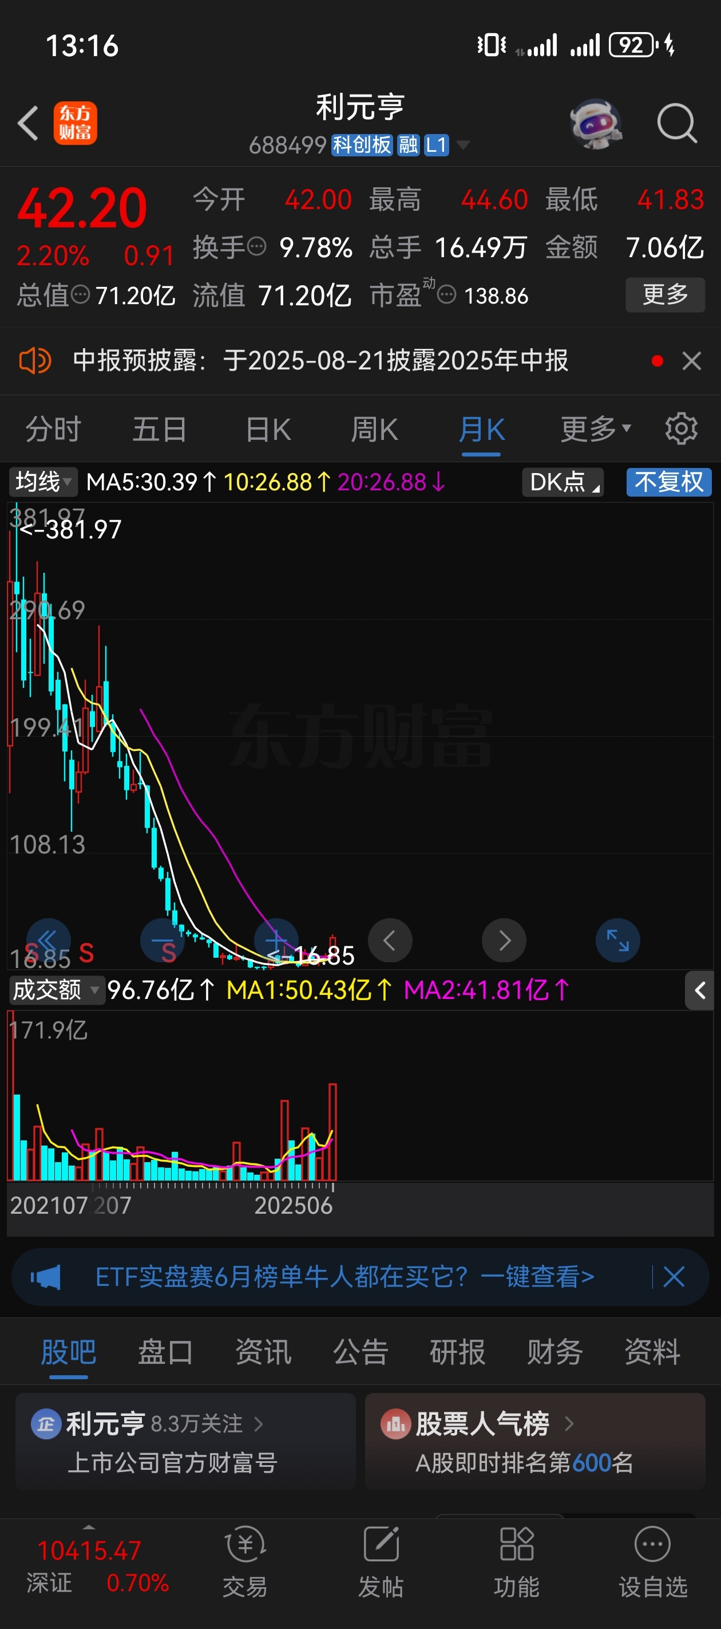Tap the 股票人气榜 chevron

pos(569,1423)
